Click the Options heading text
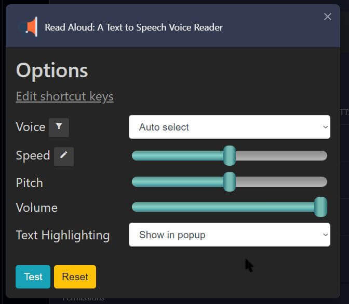 pos(52,71)
